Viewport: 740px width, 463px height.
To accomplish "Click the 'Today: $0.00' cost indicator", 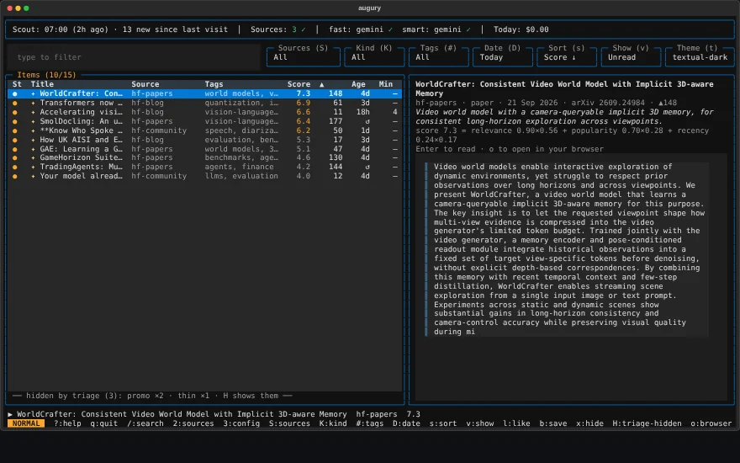I will click(x=521, y=29).
